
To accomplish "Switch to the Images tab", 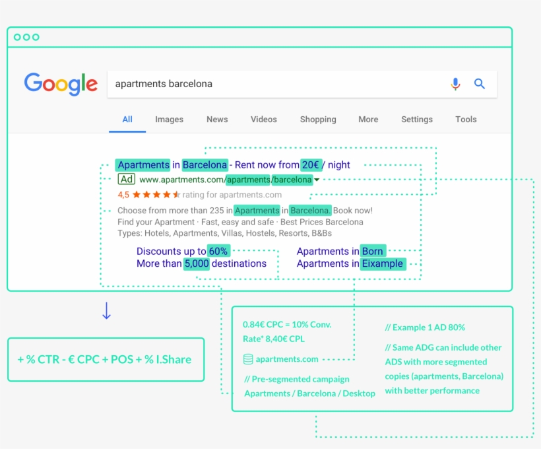I will (x=169, y=120).
